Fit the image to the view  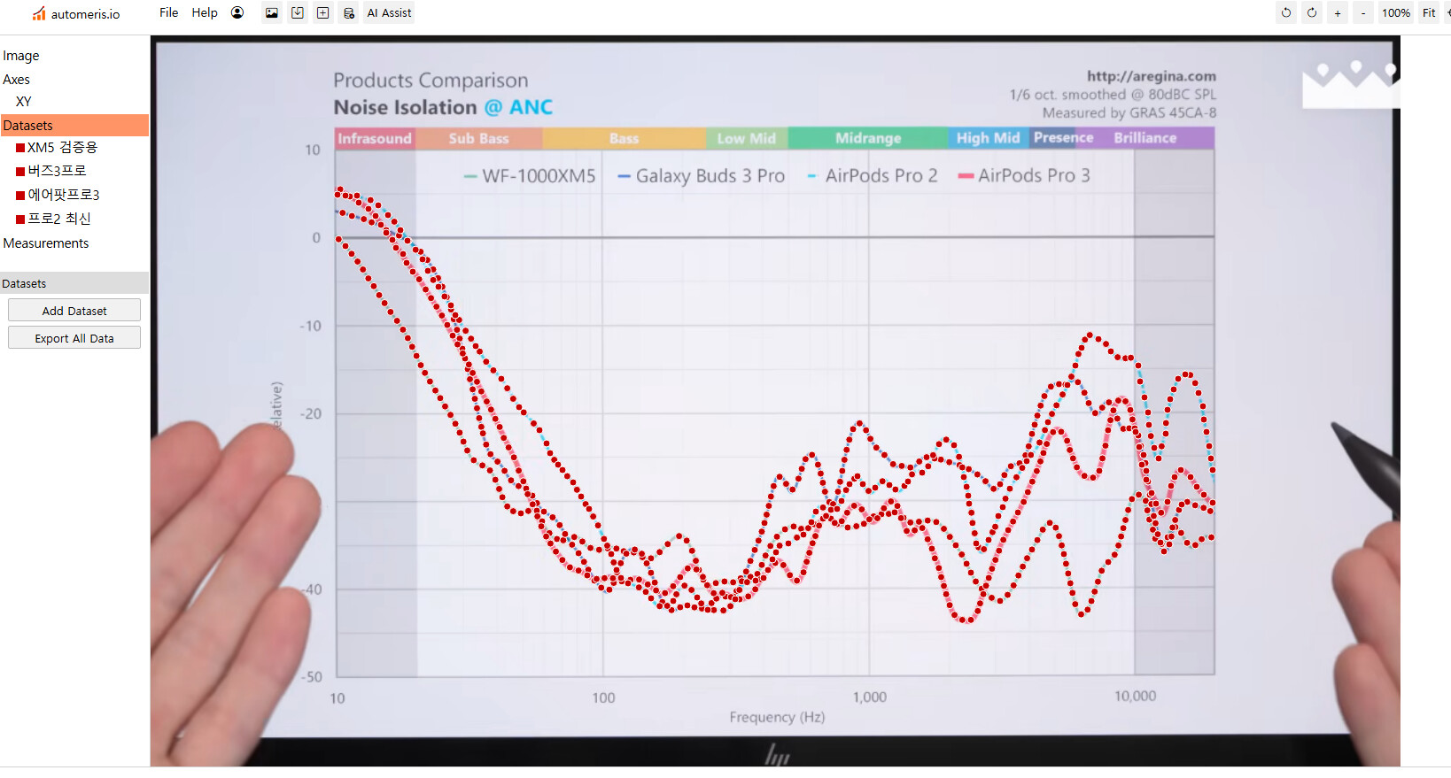pos(1428,12)
